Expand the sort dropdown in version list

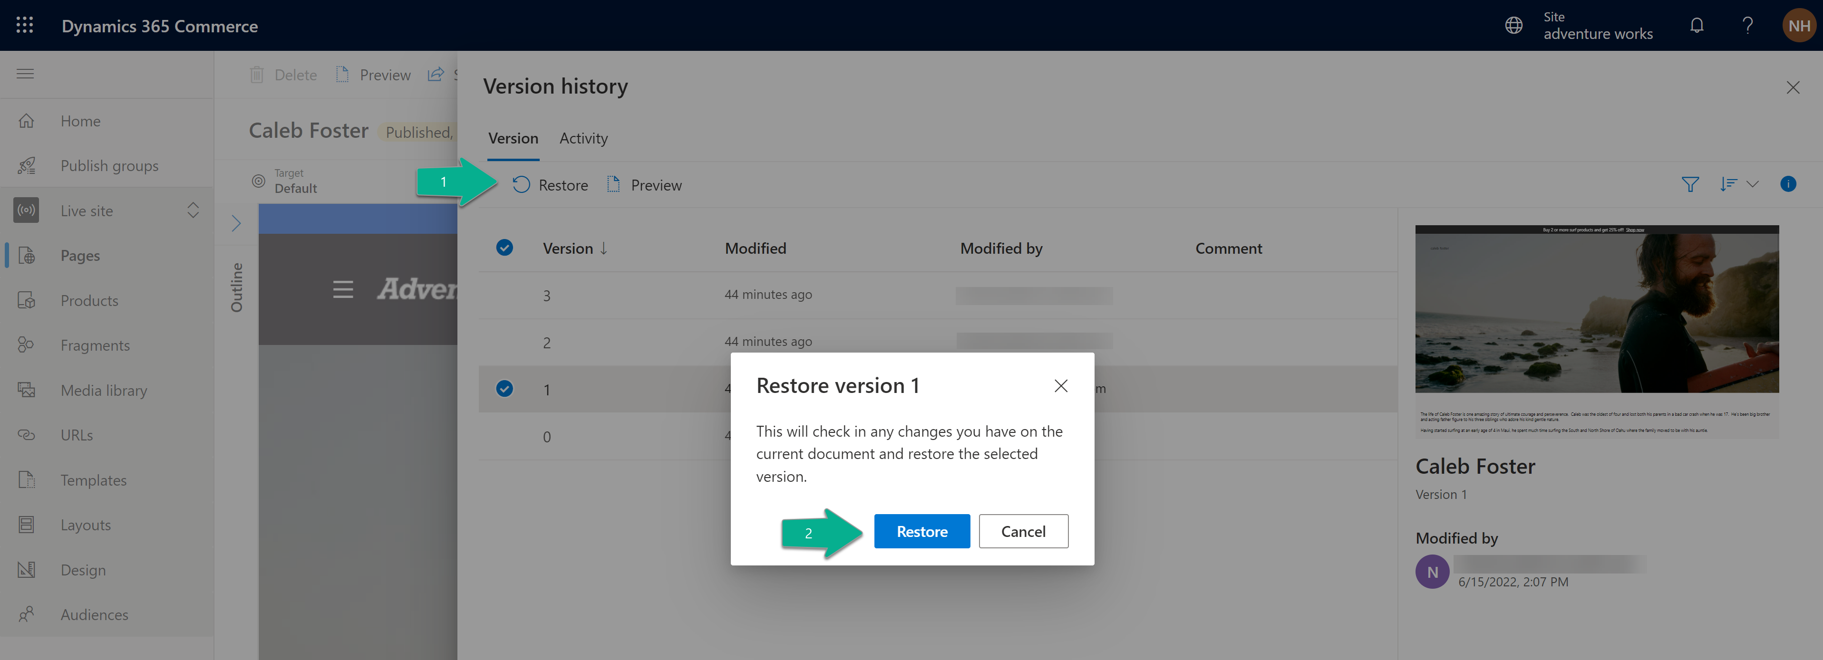1755,183
